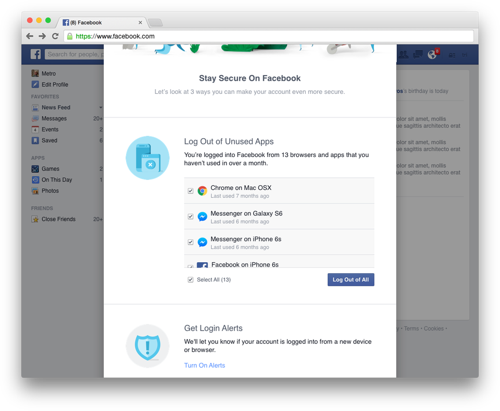Viewport: 500px width, 411px height.
Task: Open the Terms footer link
Action: point(411,328)
